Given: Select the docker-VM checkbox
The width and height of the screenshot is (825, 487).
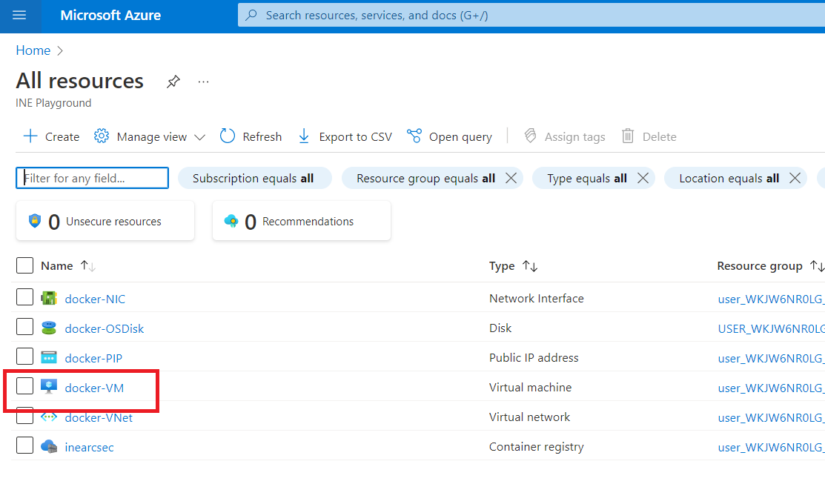Looking at the screenshot, I should [25, 386].
